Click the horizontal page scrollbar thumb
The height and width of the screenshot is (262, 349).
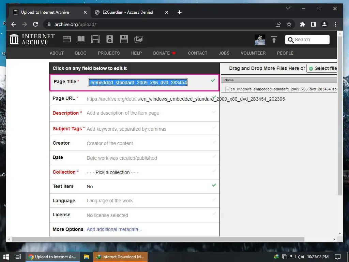coord(158,239)
